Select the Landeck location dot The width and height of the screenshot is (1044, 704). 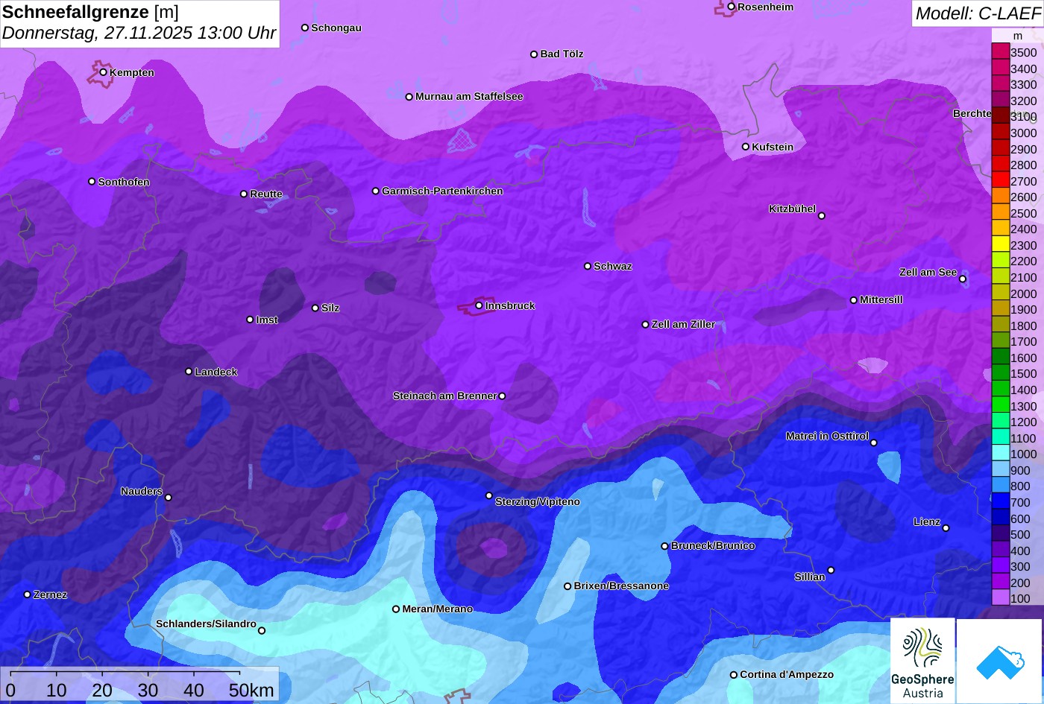pos(189,372)
